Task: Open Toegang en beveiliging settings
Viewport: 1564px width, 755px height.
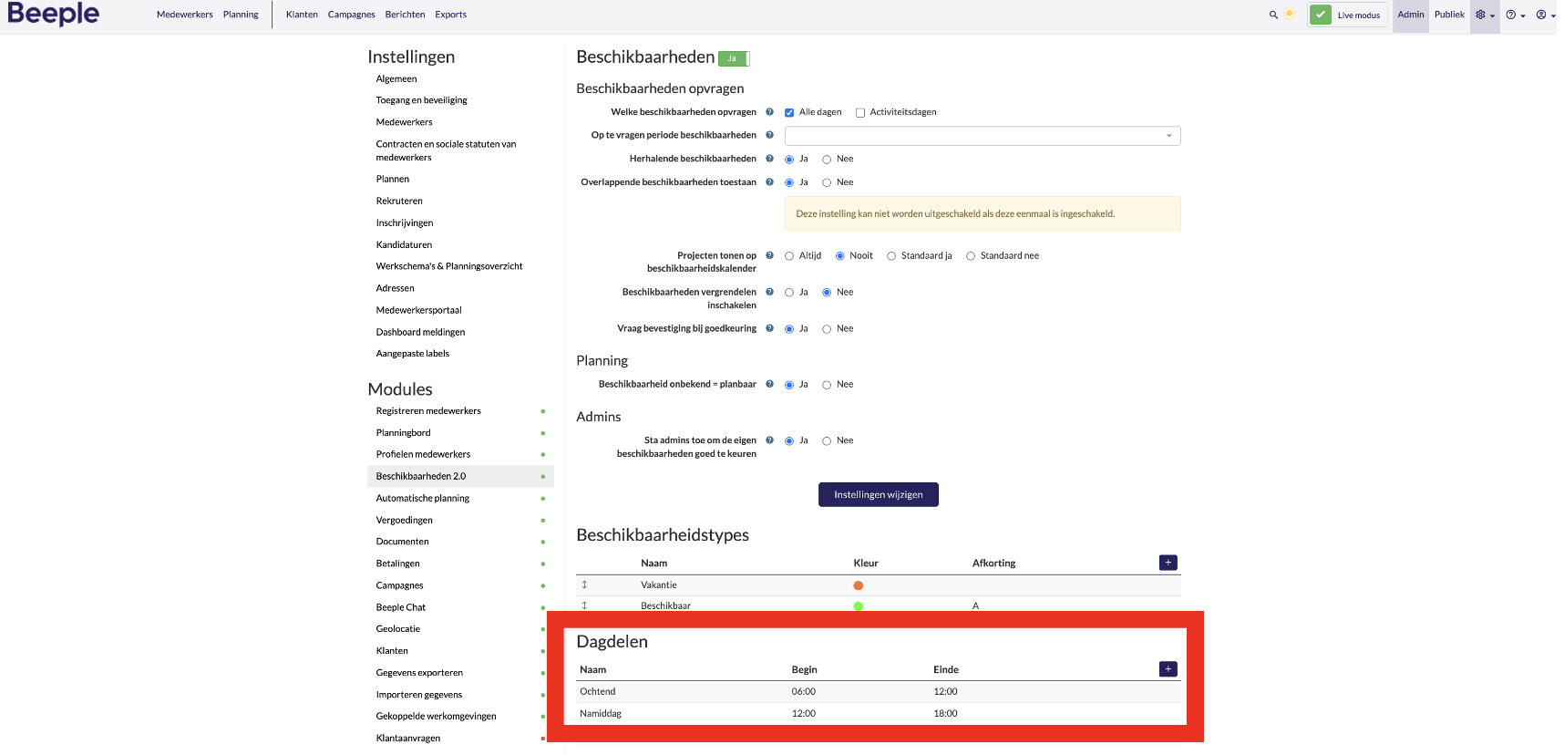Action: [422, 100]
